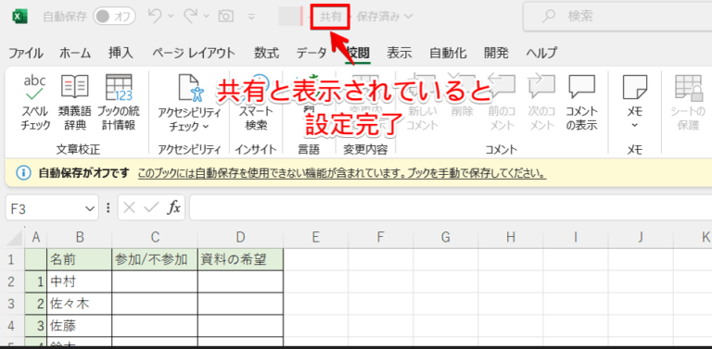Select the cell with 佐藤

click(80, 326)
